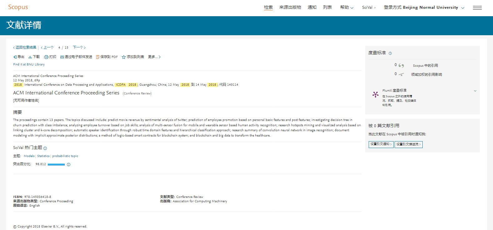Click the prominence percentile info icon
The width and height of the screenshot is (493, 230).
(x=69, y=165)
